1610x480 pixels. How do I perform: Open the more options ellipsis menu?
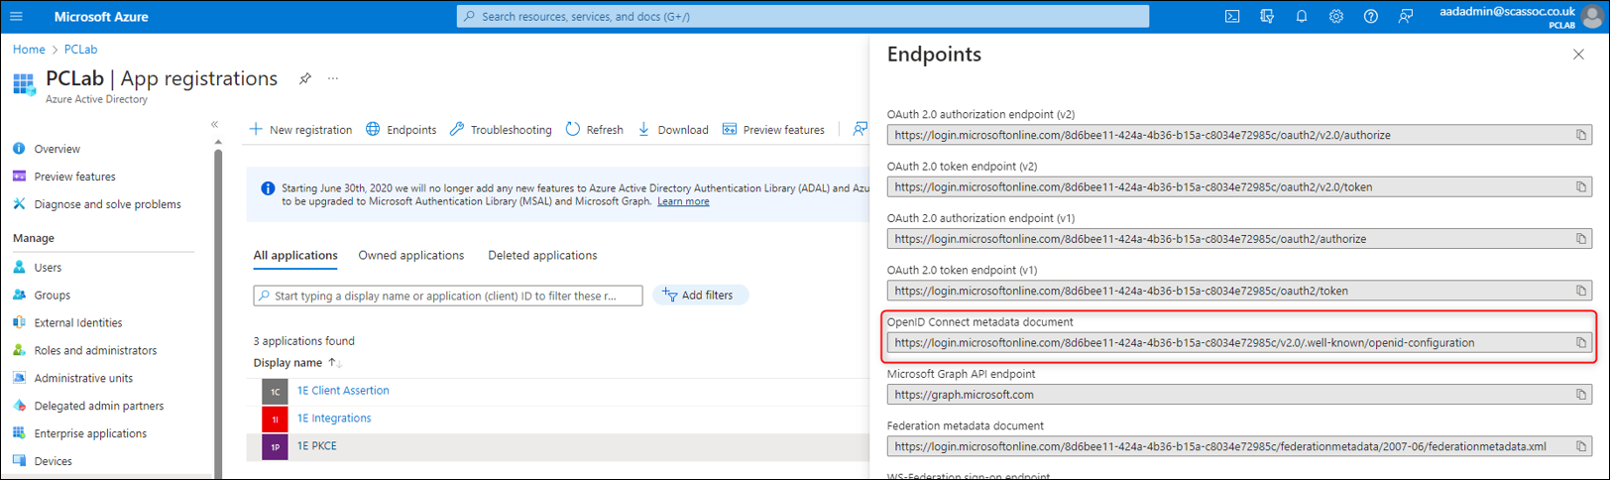(x=333, y=78)
